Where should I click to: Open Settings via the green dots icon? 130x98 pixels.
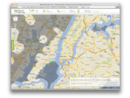click(58, 11)
